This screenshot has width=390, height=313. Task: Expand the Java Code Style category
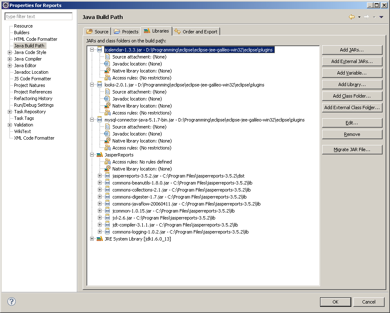9,52
